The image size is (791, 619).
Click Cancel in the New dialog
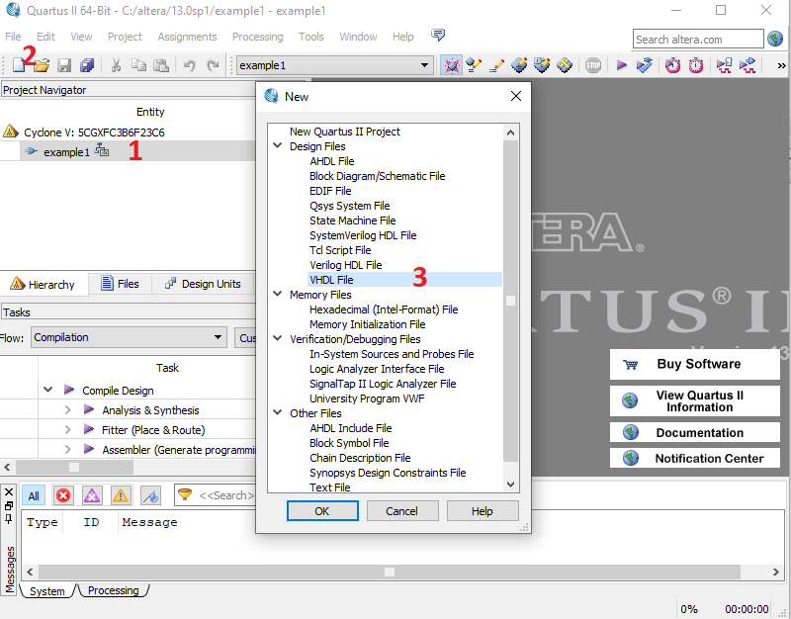click(402, 511)
